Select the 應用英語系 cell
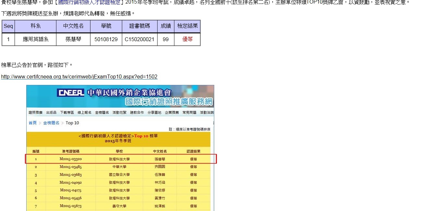This screenshot has height=211, width=423. pos(36,40)
